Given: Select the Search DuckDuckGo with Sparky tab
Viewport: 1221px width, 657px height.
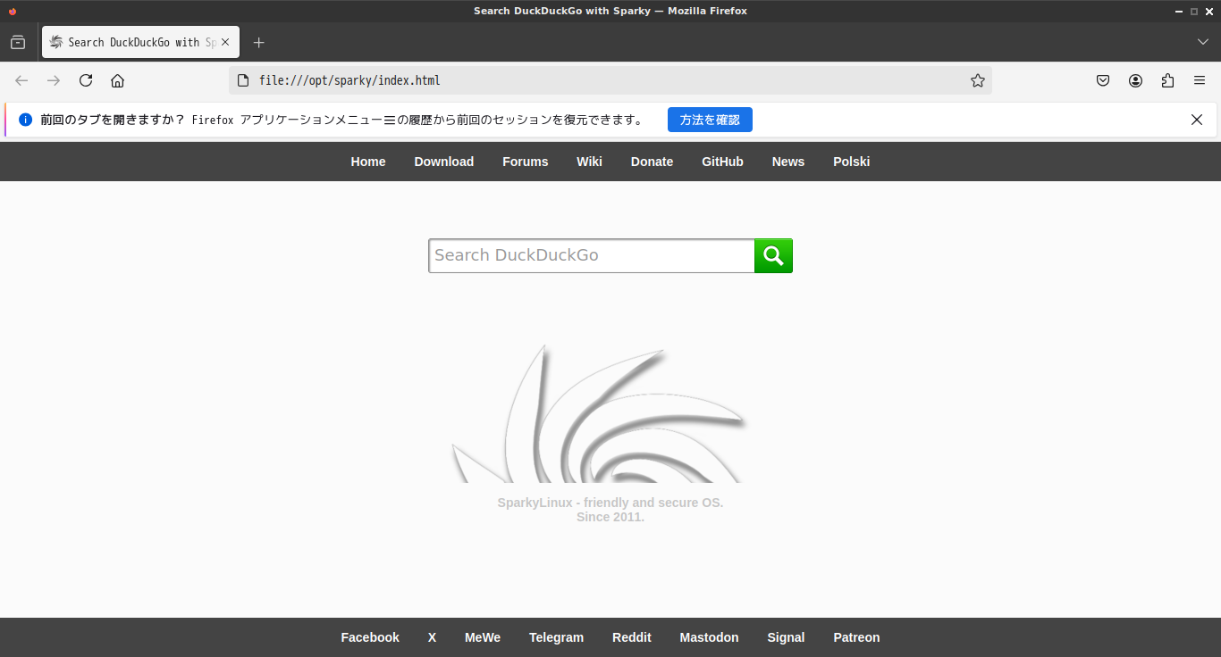Looking at the screenshot, I should click(140, 42).
